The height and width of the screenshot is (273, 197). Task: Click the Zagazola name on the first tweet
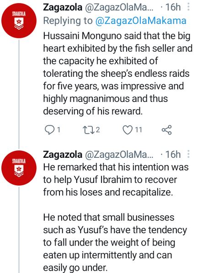(63, 7)
